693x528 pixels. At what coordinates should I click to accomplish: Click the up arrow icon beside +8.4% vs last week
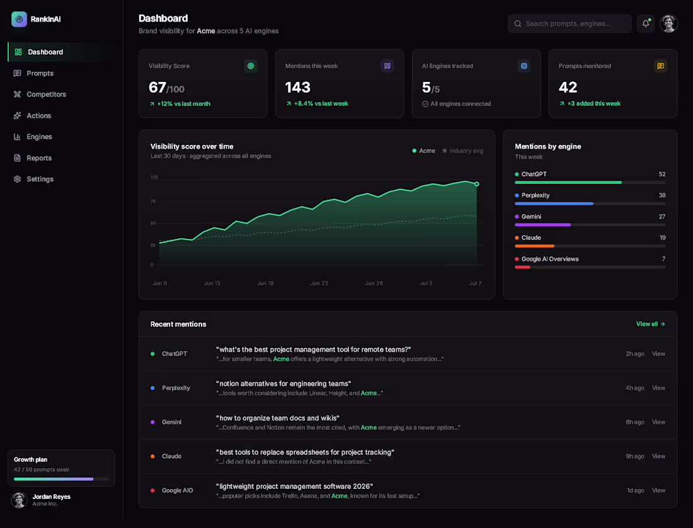[289, 103]
